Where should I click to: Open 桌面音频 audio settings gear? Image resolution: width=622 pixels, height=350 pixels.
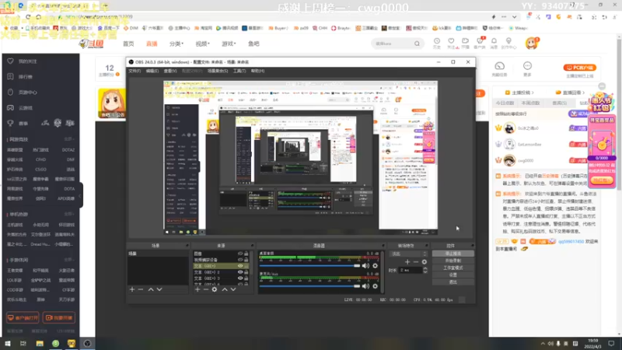pyautogui.click(x=376, y=265)
